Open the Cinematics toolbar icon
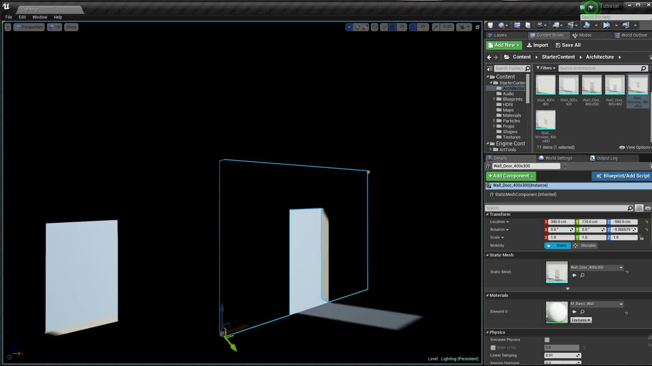652x366 pixels. tap(572, 25)
